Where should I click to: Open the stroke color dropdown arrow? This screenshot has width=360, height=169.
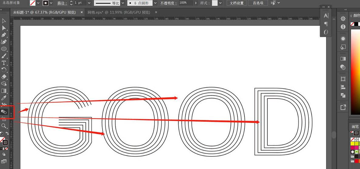pyautogui.click(x=51, y=3)
